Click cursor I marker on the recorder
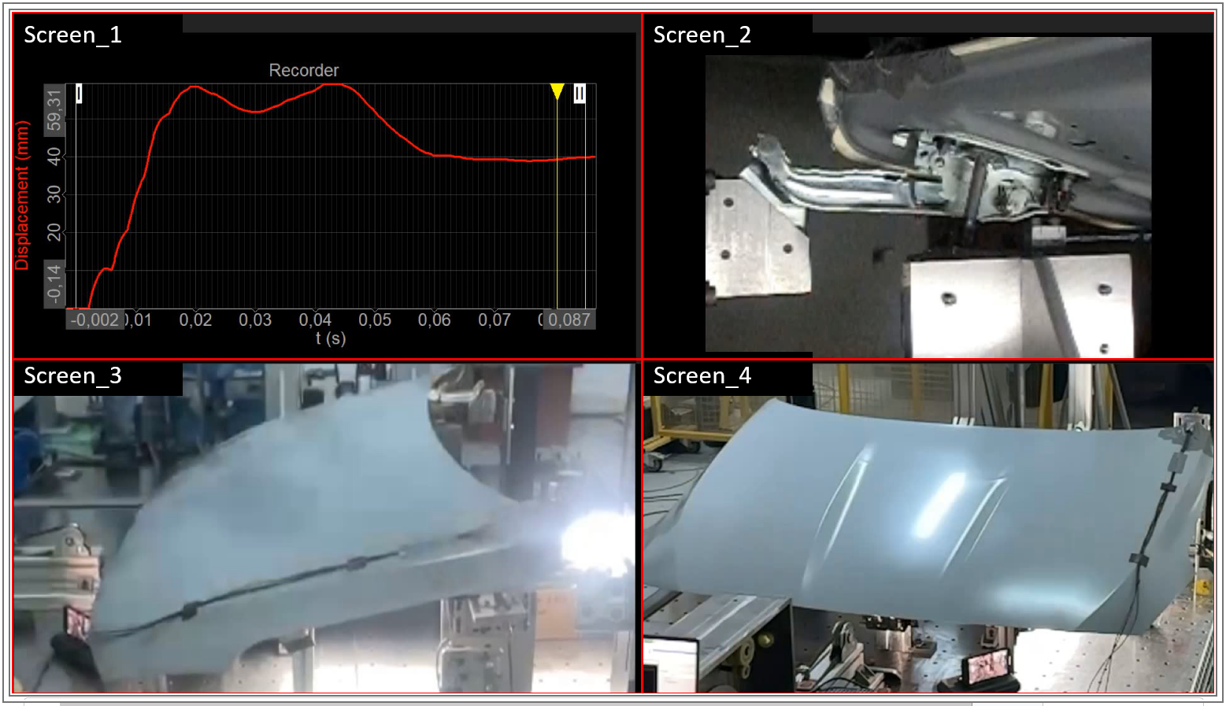The height and width of the screenshot is (706, 1226). [79, 94]
